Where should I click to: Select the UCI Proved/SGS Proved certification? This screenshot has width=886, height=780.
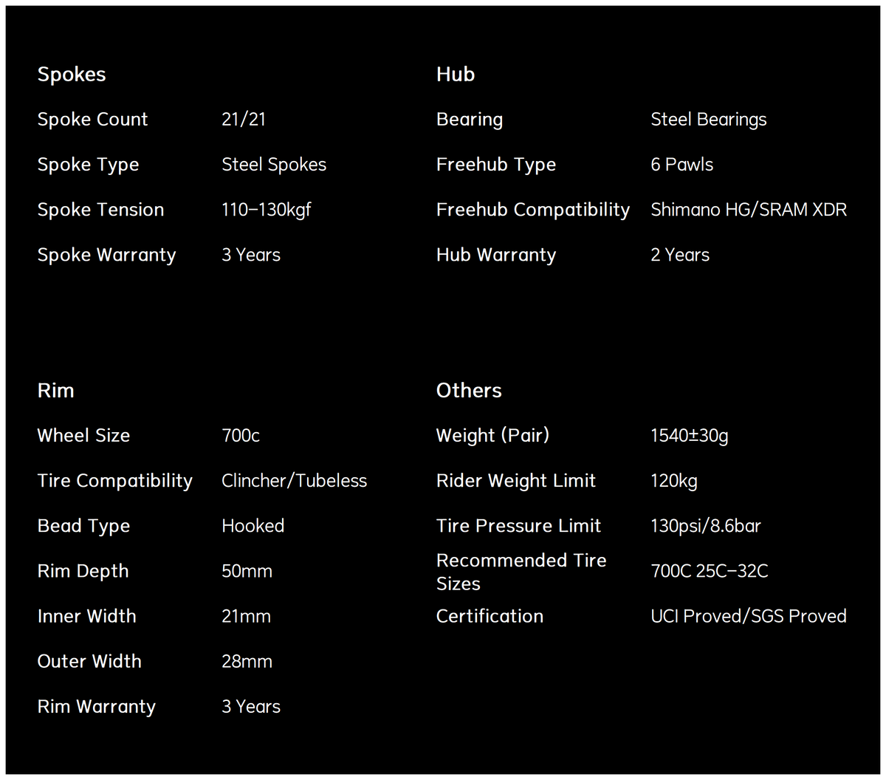(748, 616)
